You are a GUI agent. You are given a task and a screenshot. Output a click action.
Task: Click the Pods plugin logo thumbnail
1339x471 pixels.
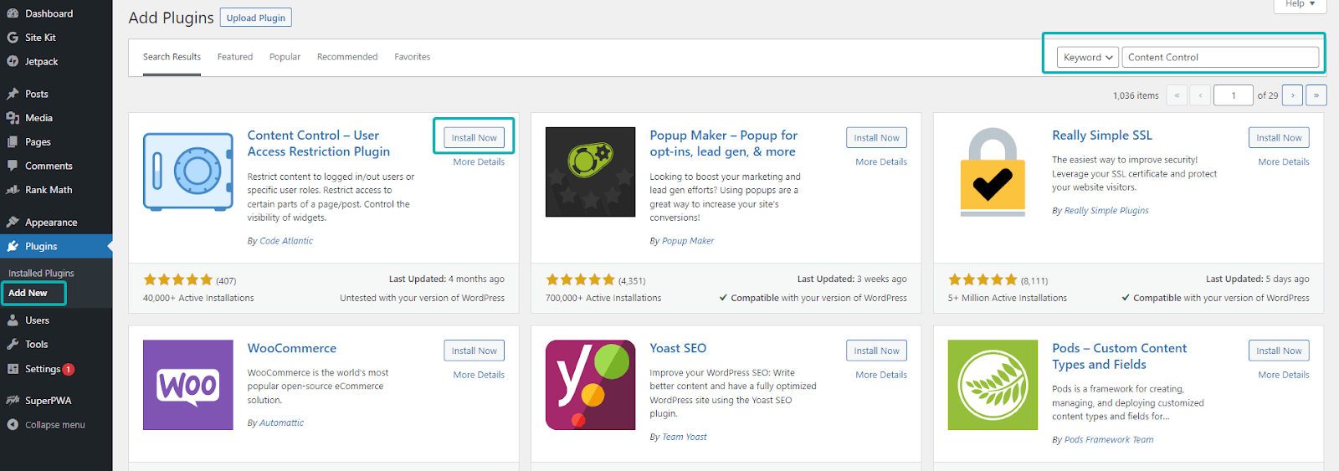(993, 385)
